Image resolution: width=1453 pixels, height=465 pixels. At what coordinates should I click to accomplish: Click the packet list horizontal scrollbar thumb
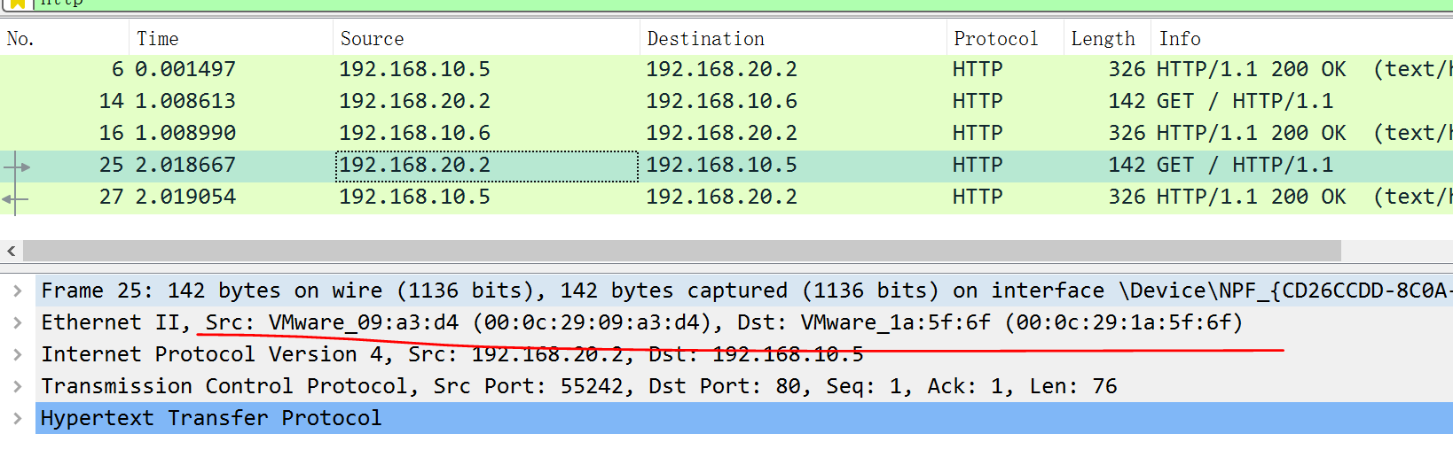[681, 252]
